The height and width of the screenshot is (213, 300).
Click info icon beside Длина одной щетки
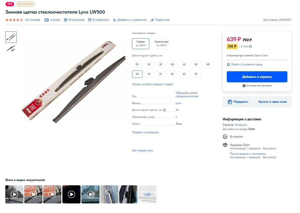tap(165, 110)
